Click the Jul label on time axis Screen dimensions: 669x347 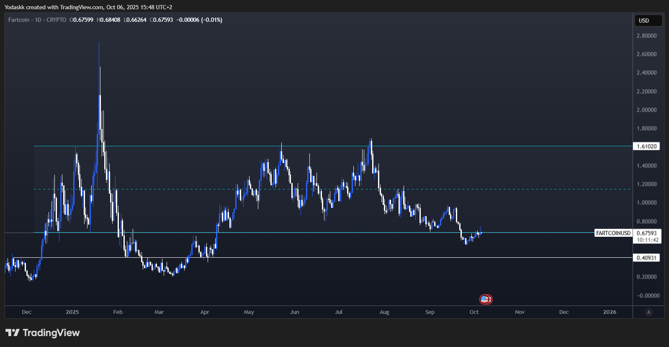coord(339,312)
